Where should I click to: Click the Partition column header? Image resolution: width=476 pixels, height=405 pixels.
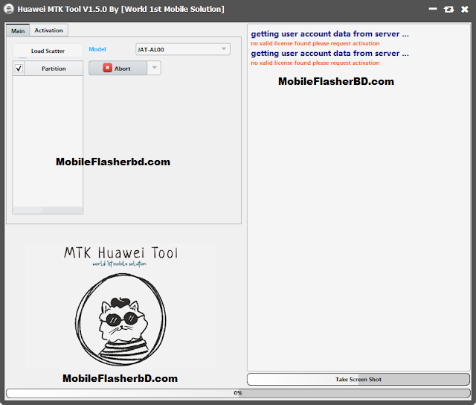(x=54, y=68)
